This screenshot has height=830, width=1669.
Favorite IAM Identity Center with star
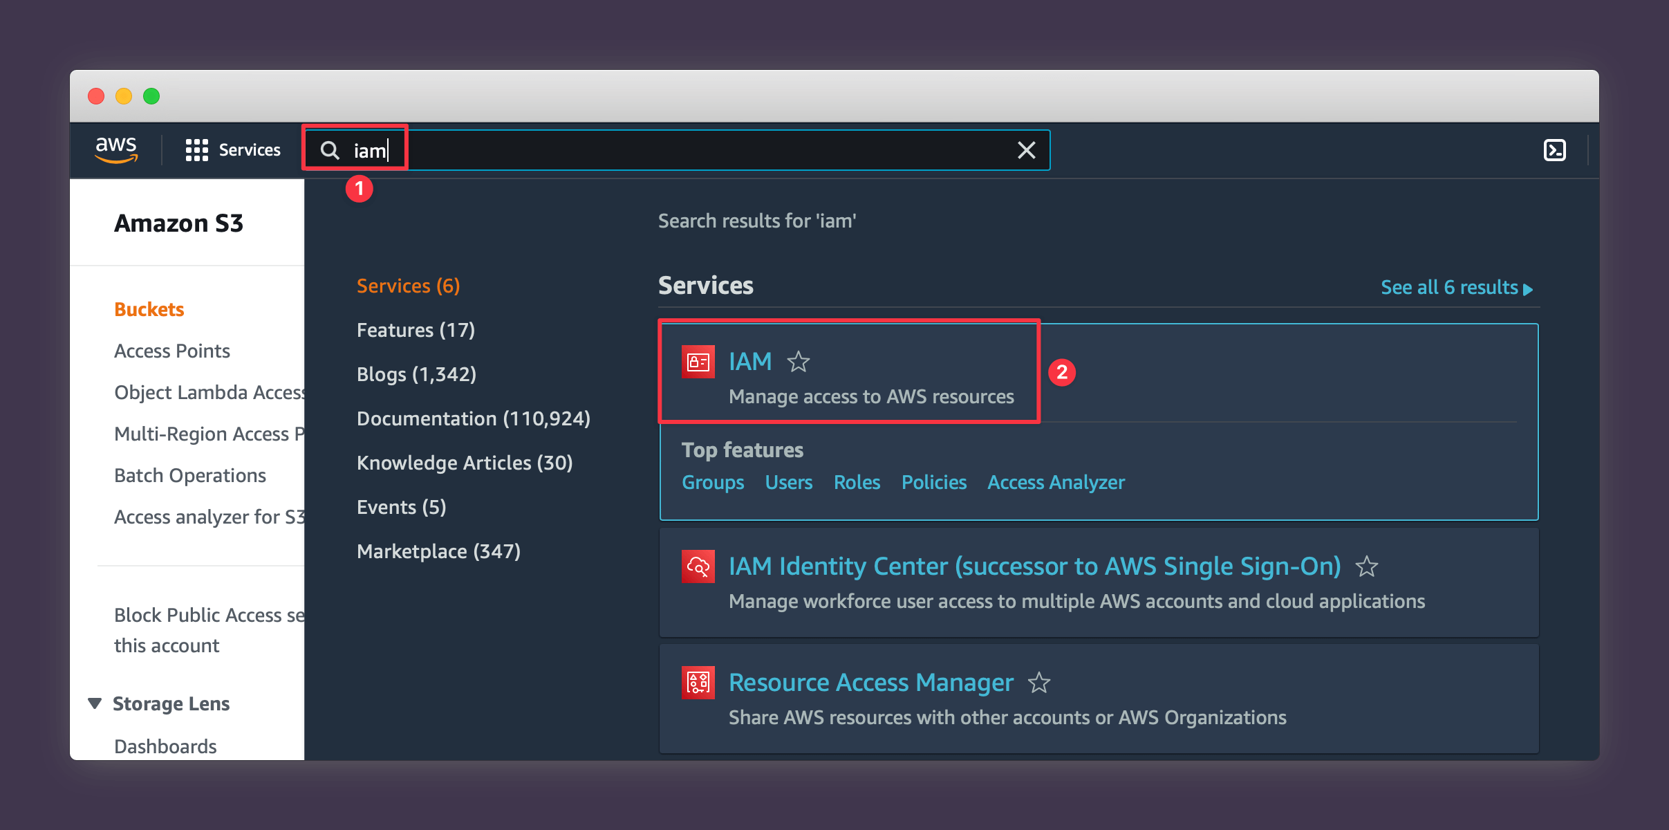click(x=1366, y=566)
